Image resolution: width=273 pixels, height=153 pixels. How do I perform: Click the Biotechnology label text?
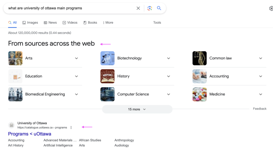(129, 58)
